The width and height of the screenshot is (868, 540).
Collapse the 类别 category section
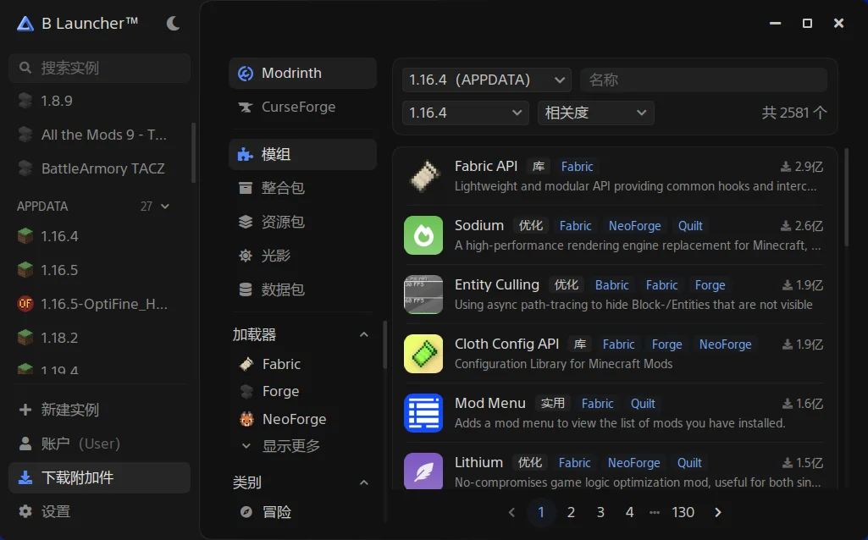pyautogui.click(x=363, y=482)
